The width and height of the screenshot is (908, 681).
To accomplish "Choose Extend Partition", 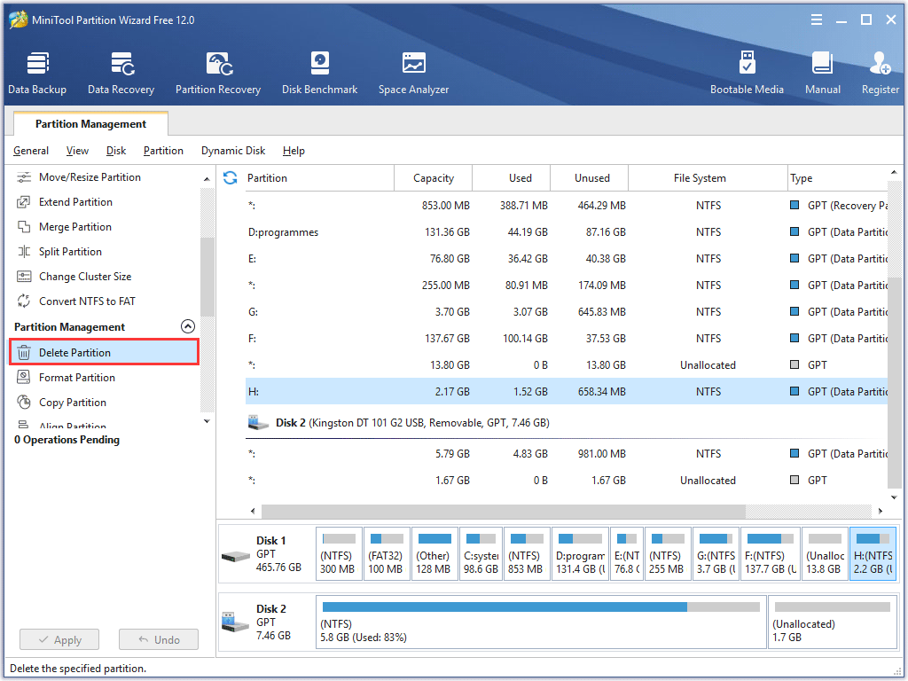I will [x=76, y=202].
